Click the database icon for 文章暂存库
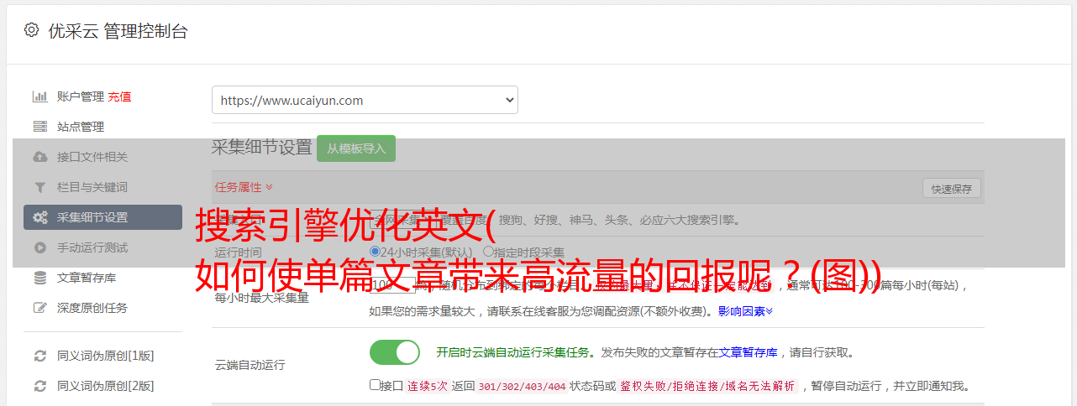The image size is (1077, 406). (39, 278)
